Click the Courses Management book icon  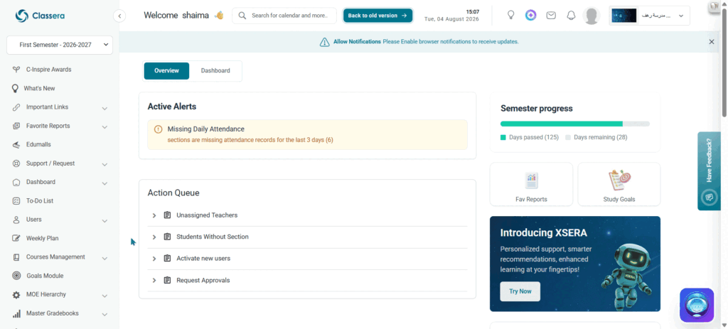click(x=16, y=257)
